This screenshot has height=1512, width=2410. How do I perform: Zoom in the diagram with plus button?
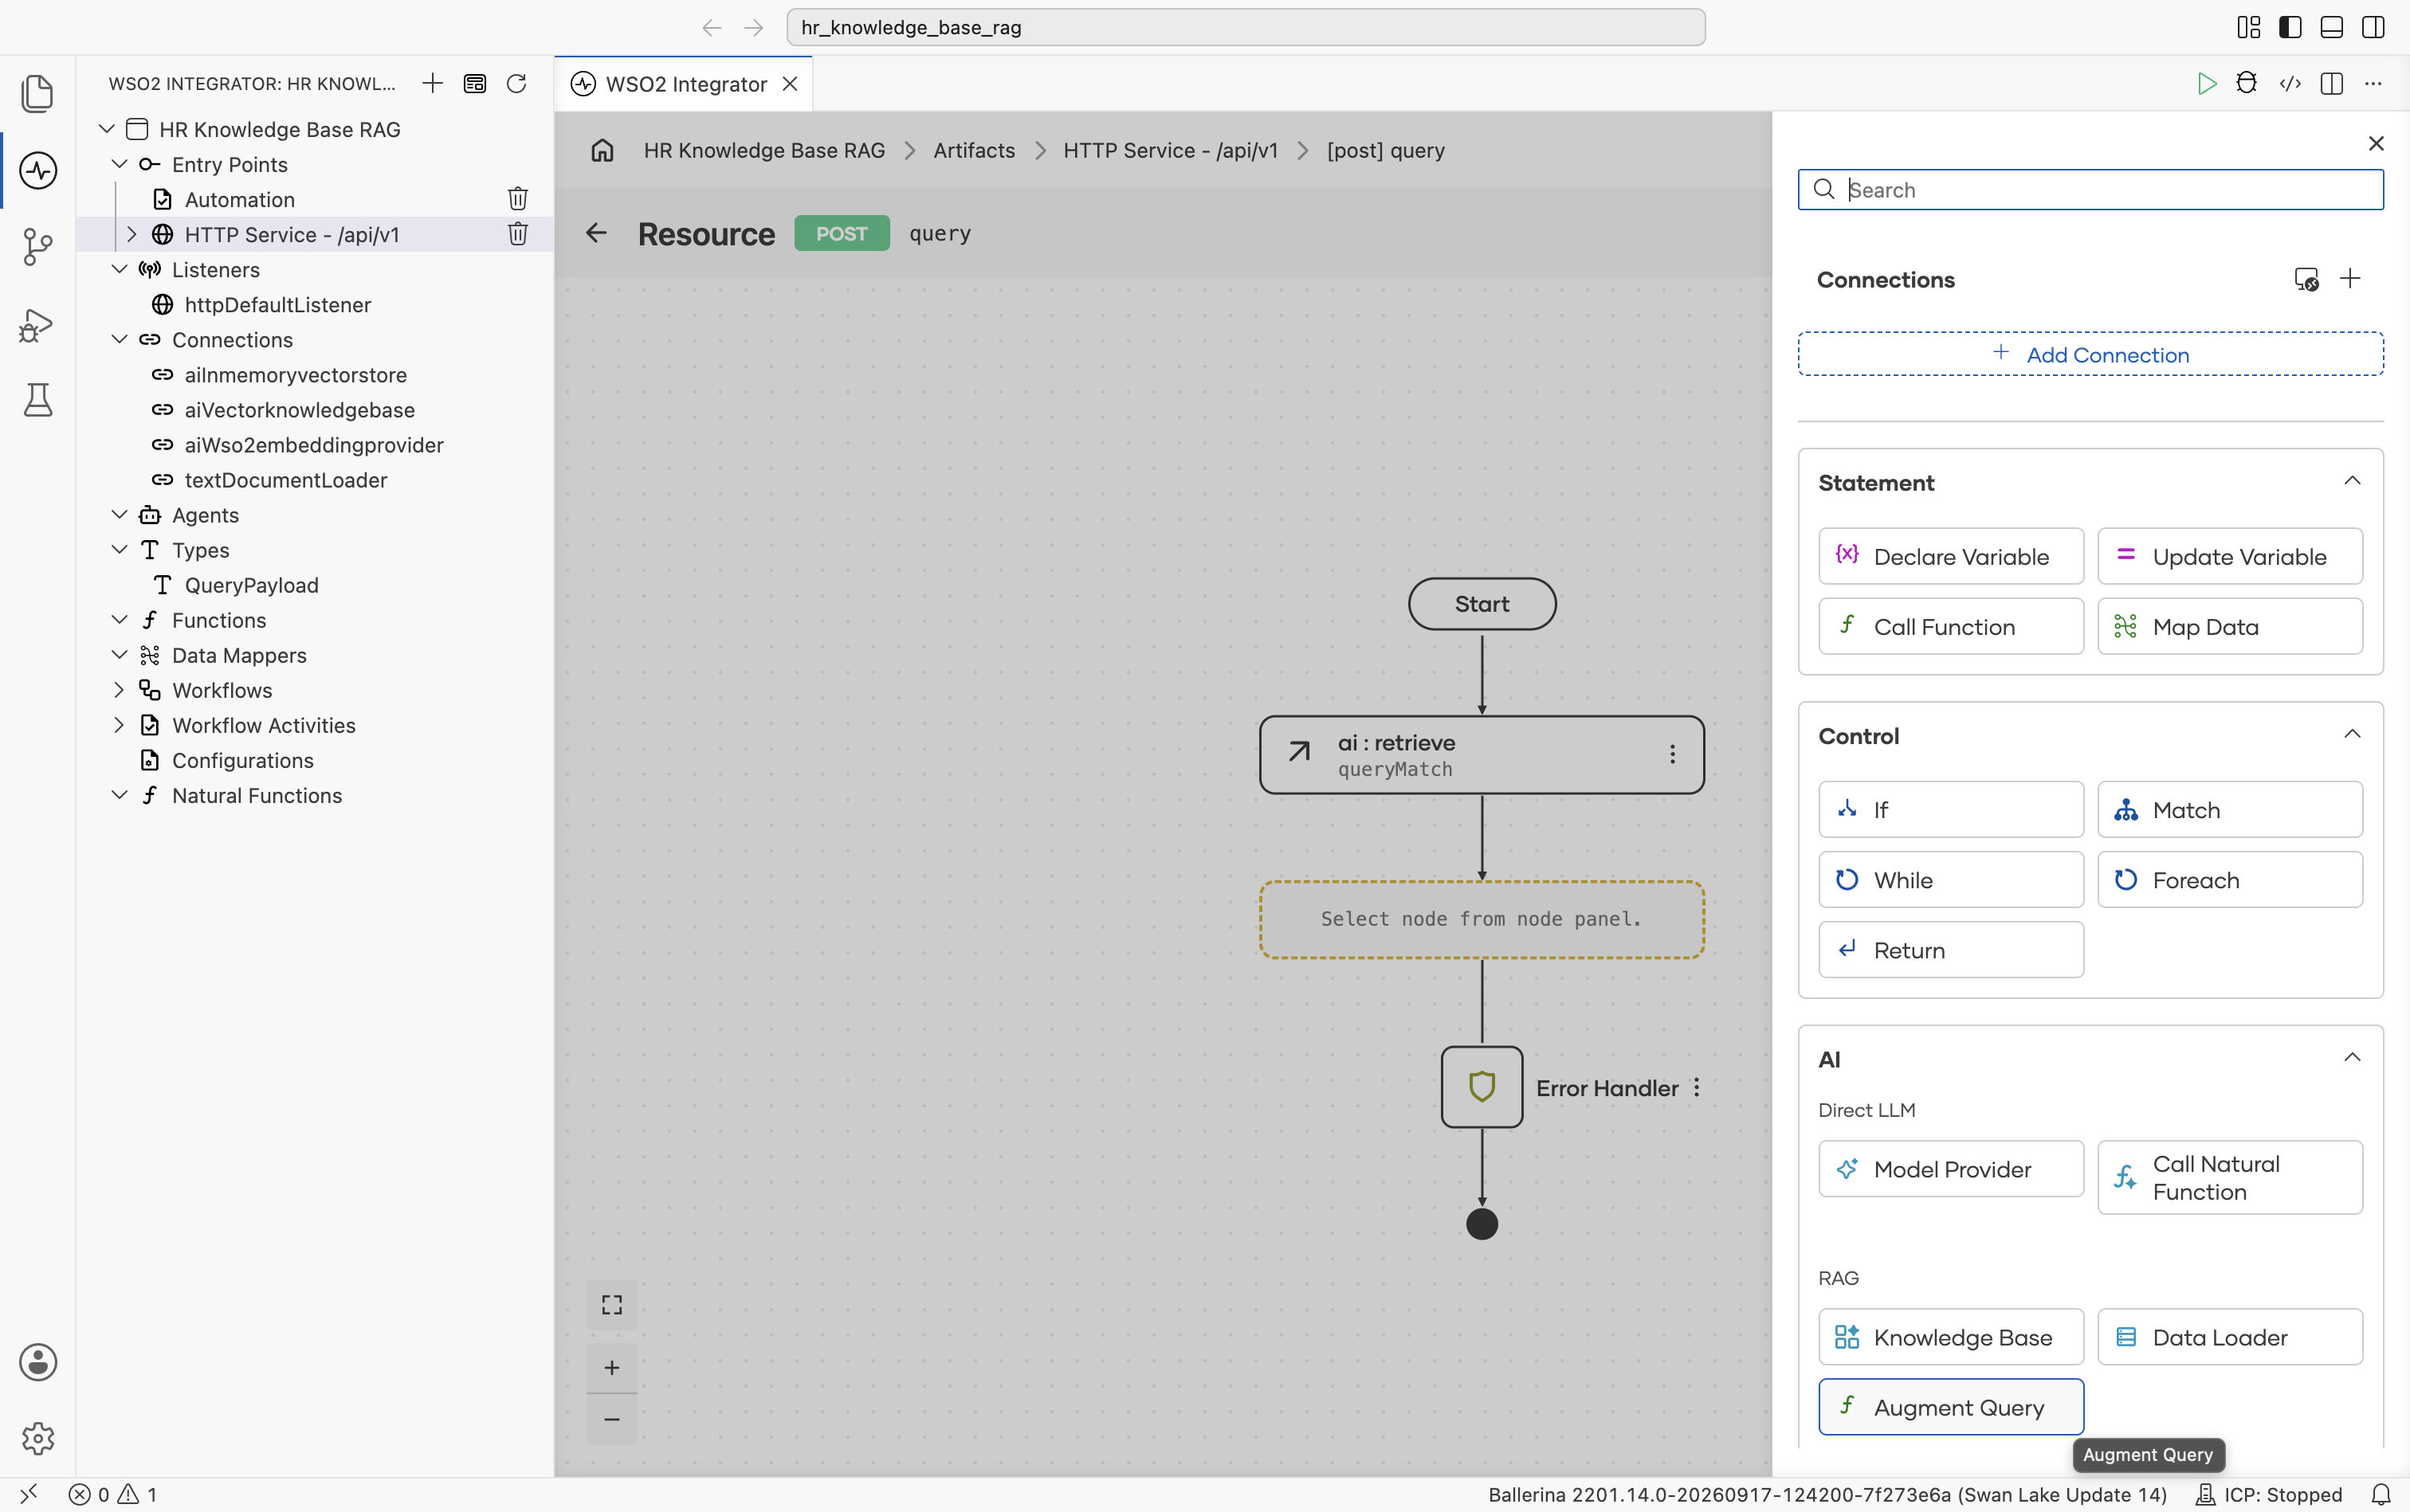point(611,1368)
